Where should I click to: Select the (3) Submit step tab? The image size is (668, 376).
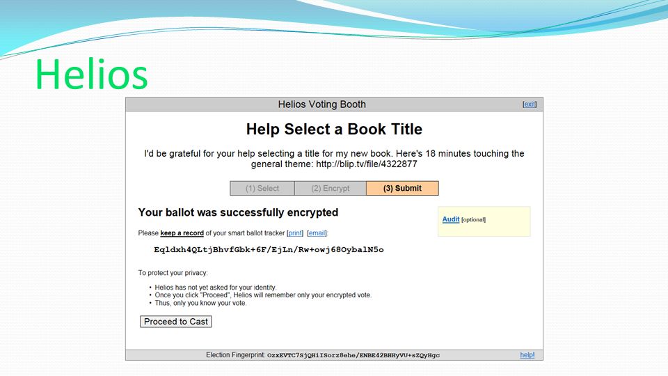[402, 188]
